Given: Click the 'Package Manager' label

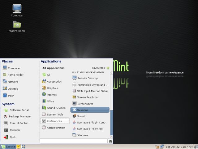Looking at the screenshot, I should (x=20, y=116).
